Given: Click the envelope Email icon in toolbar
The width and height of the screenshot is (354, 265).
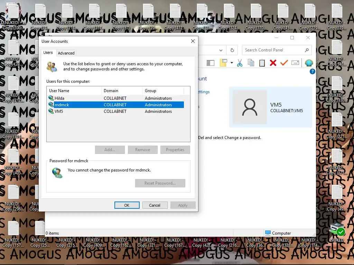Looking at the screenshot, I should [295, 63].
